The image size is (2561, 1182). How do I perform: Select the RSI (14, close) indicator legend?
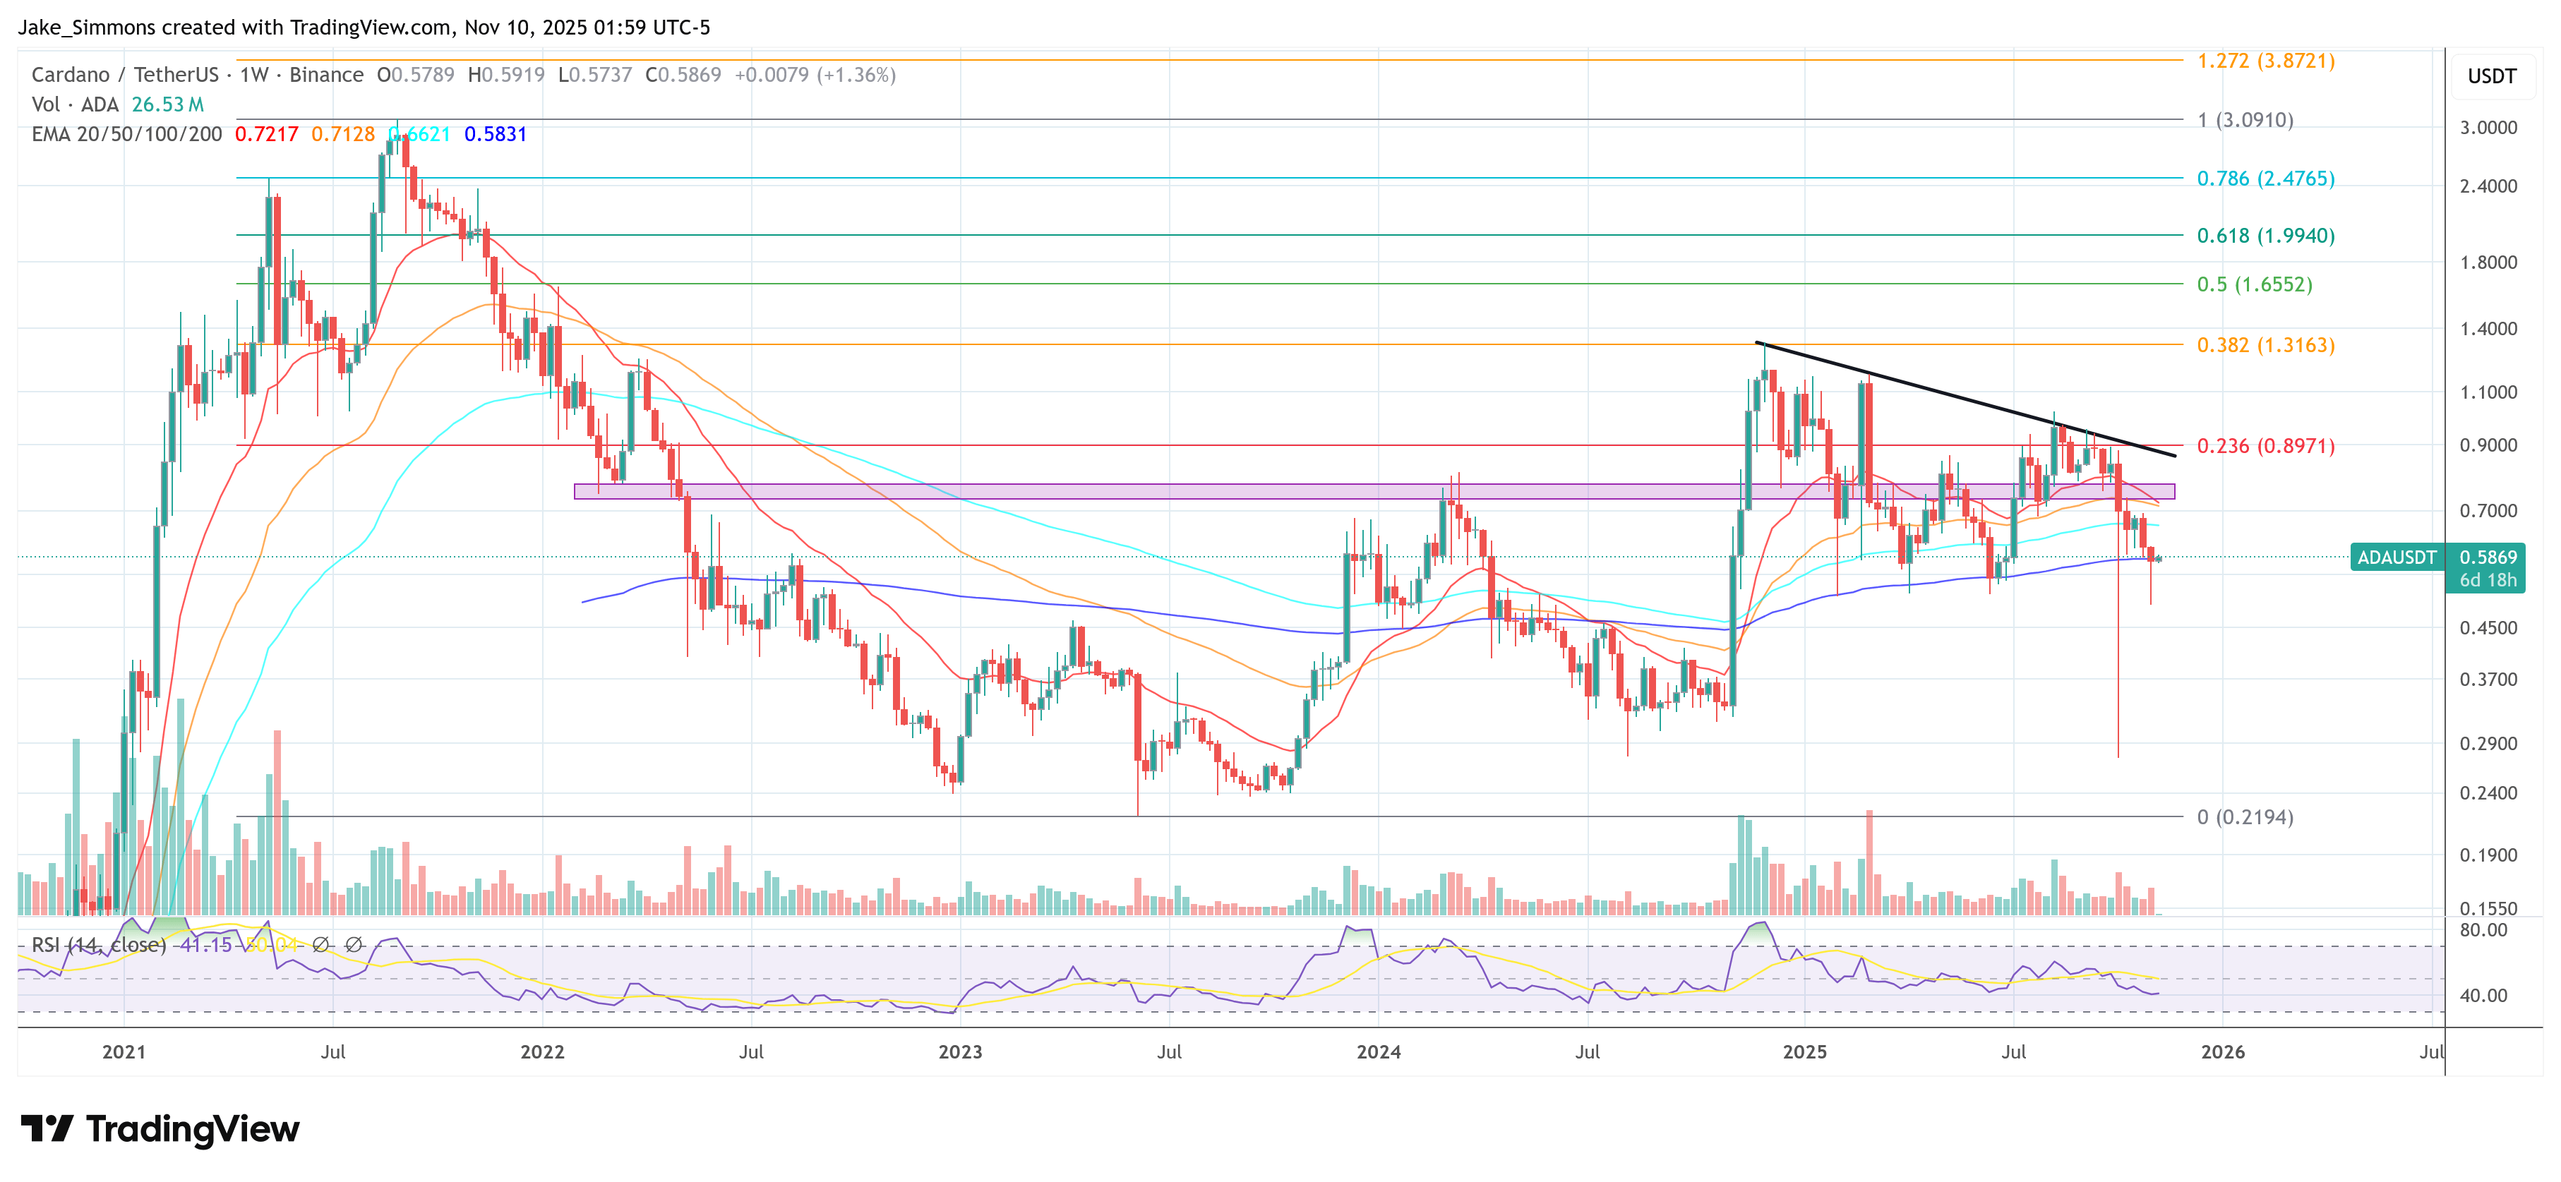(x=98, y=944)
